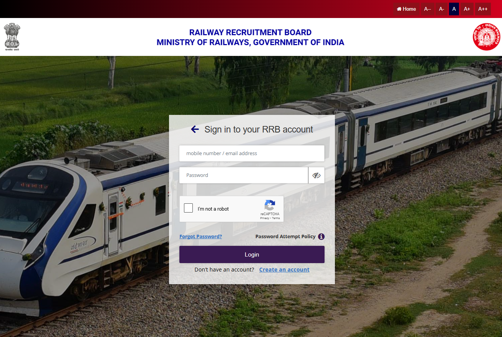Viewport: 502px width, 337px height.
Task: Click the Indian Railways round logo
Action: (x=486, y=37)
